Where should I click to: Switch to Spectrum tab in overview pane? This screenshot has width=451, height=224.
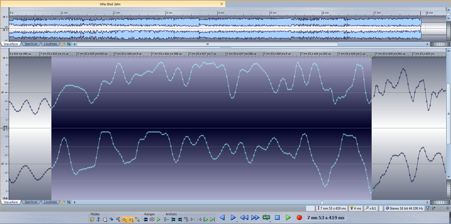click(31, 44)
